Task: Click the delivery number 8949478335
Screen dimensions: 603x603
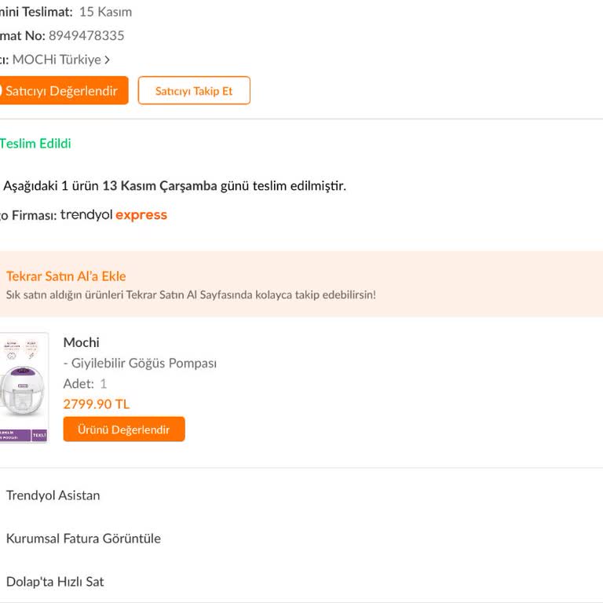Action: coord(86,36)
